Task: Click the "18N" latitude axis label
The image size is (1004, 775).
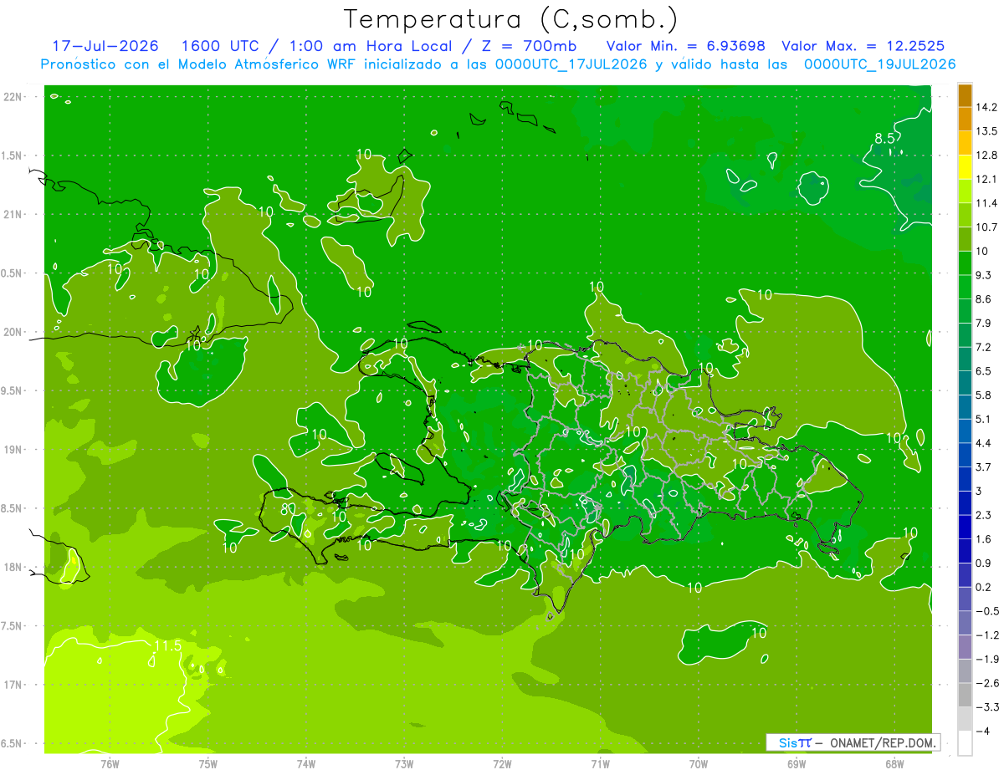Action: click(13, 567)
